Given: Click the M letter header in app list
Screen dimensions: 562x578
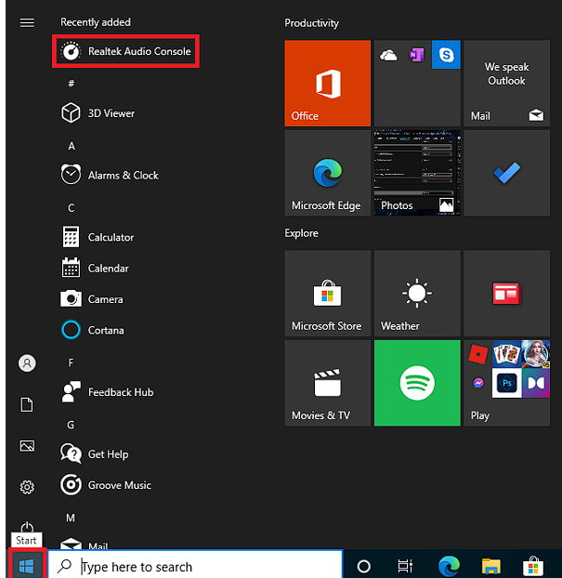Looking at the screenshot, I should pos(71,518).
